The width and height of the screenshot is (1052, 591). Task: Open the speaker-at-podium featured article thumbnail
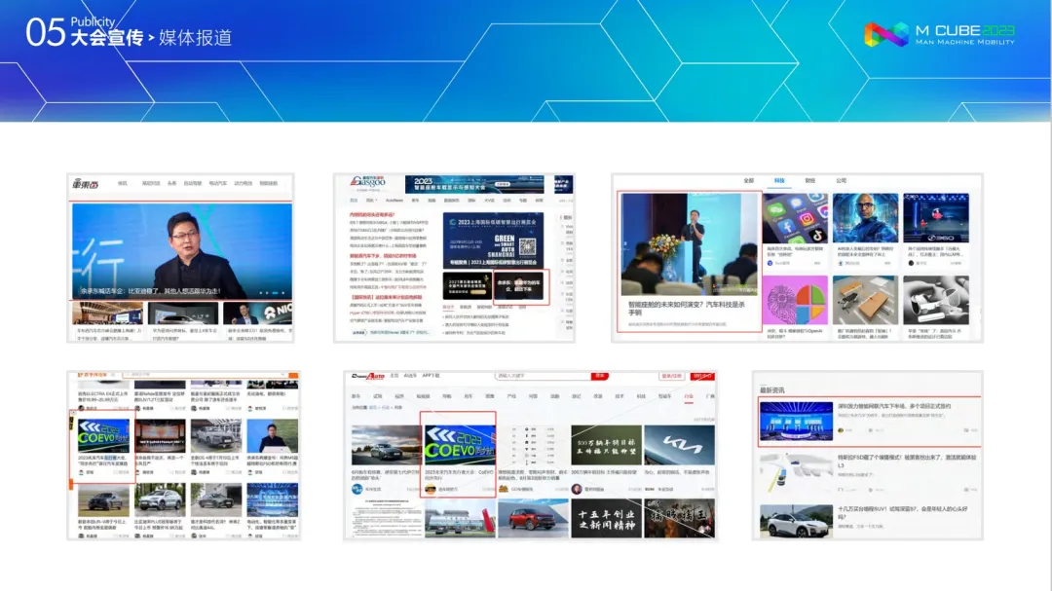688,243
